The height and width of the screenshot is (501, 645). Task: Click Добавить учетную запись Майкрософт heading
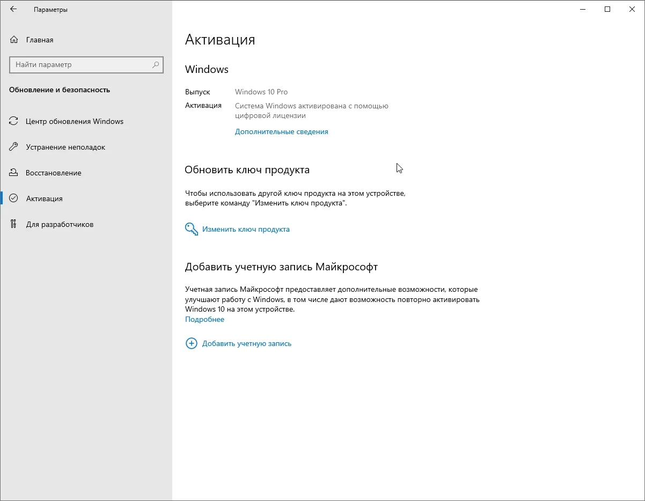pos(281,267)
